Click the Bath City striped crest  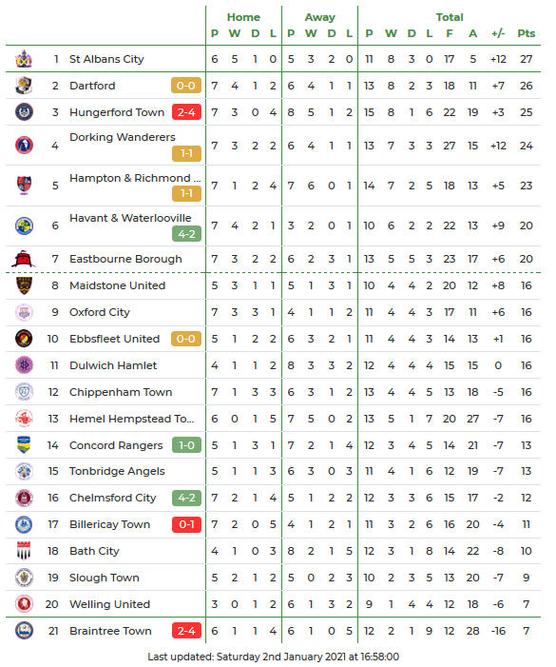click(24, 551)
